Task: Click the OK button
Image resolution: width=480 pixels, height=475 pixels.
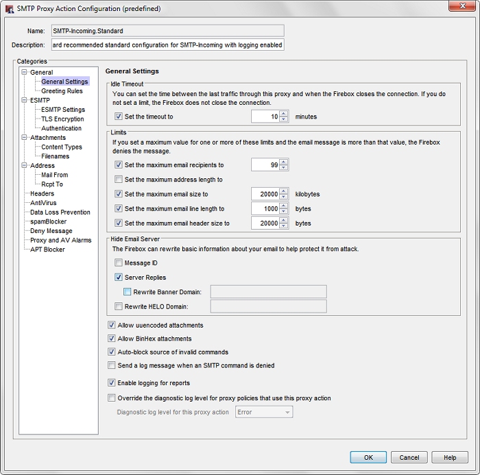Action: [x=368, y=457]
